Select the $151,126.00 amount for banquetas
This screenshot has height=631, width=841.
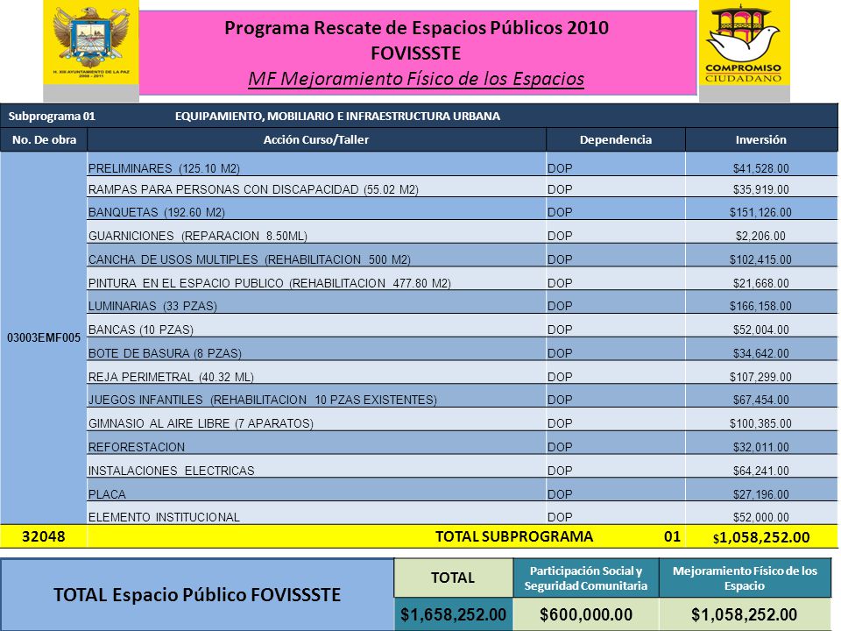click(x=760, y=212)
